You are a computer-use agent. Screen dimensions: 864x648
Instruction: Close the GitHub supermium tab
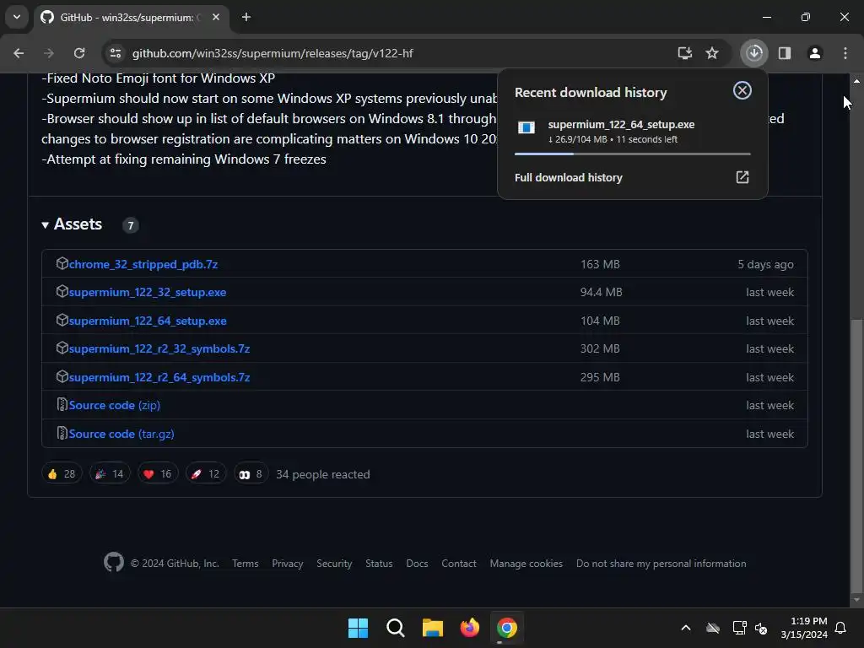(x=216, y=17)
